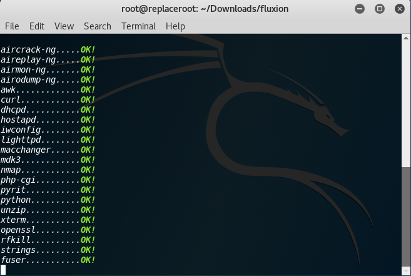Viewport: 411px width, 276px height.
Task: Minimize the terminal window
Action: coord(360,9)
